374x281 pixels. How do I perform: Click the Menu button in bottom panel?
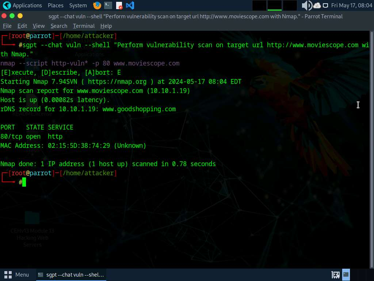(17, 274)
